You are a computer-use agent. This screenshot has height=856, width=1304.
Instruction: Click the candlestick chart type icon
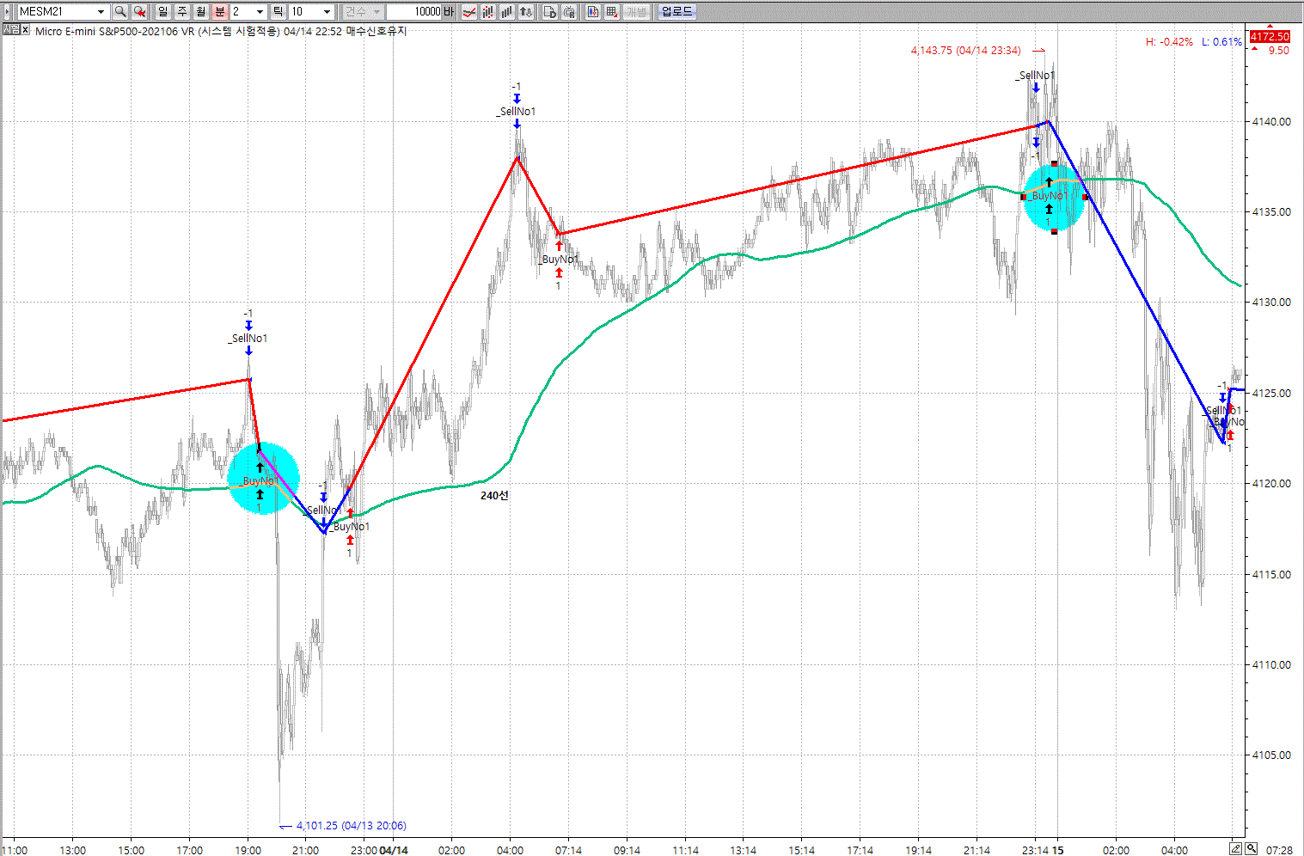pyautogui.click(x=488, y=12)
